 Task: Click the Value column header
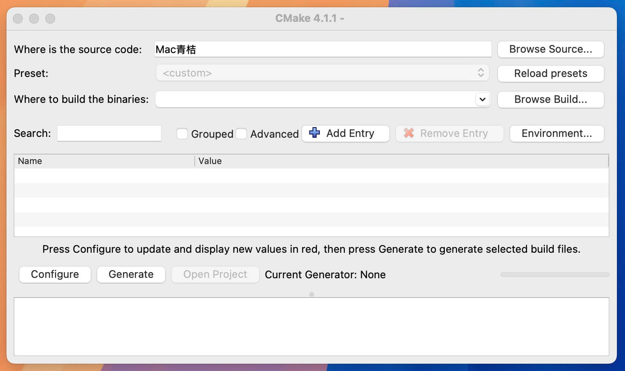point(402,161)
